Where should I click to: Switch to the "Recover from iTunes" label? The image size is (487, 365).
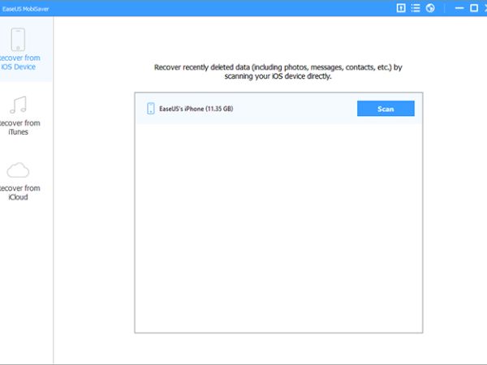click(x=23, y=127)
